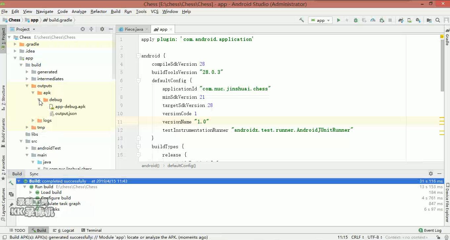This screenshot has width=450, height=240.
Task: Run the app with the green play icon
Action: [338, 20]
